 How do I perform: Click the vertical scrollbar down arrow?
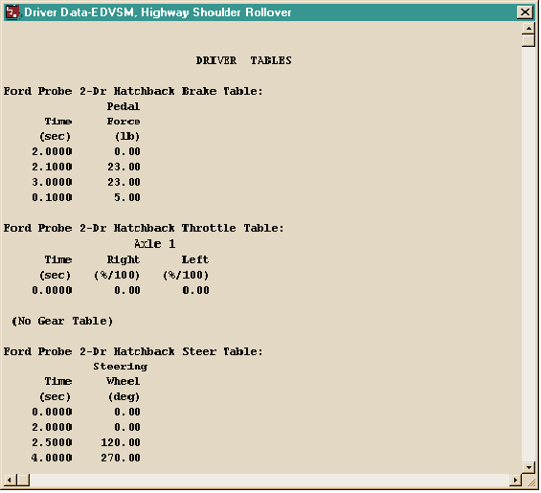coord(529,467)
